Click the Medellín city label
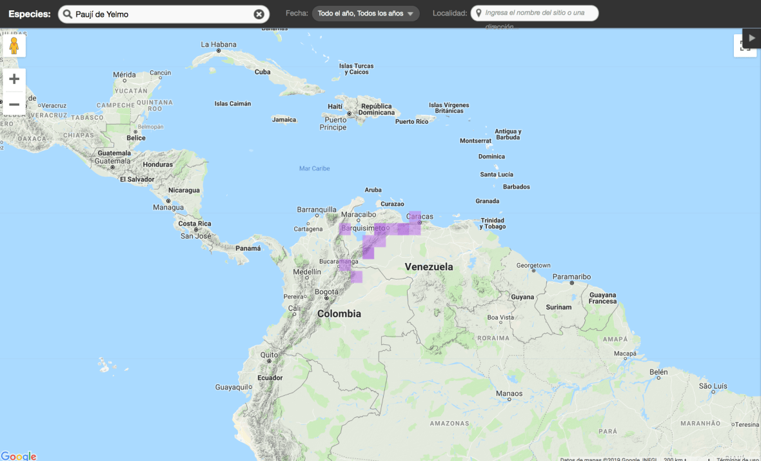761x461 pixels. tap(307, 271)
